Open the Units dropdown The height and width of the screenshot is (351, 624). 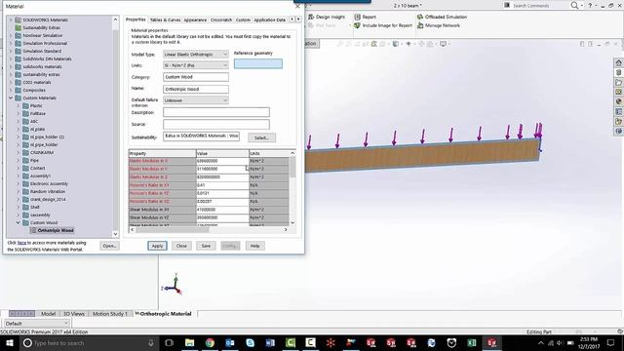click(196, 65)
